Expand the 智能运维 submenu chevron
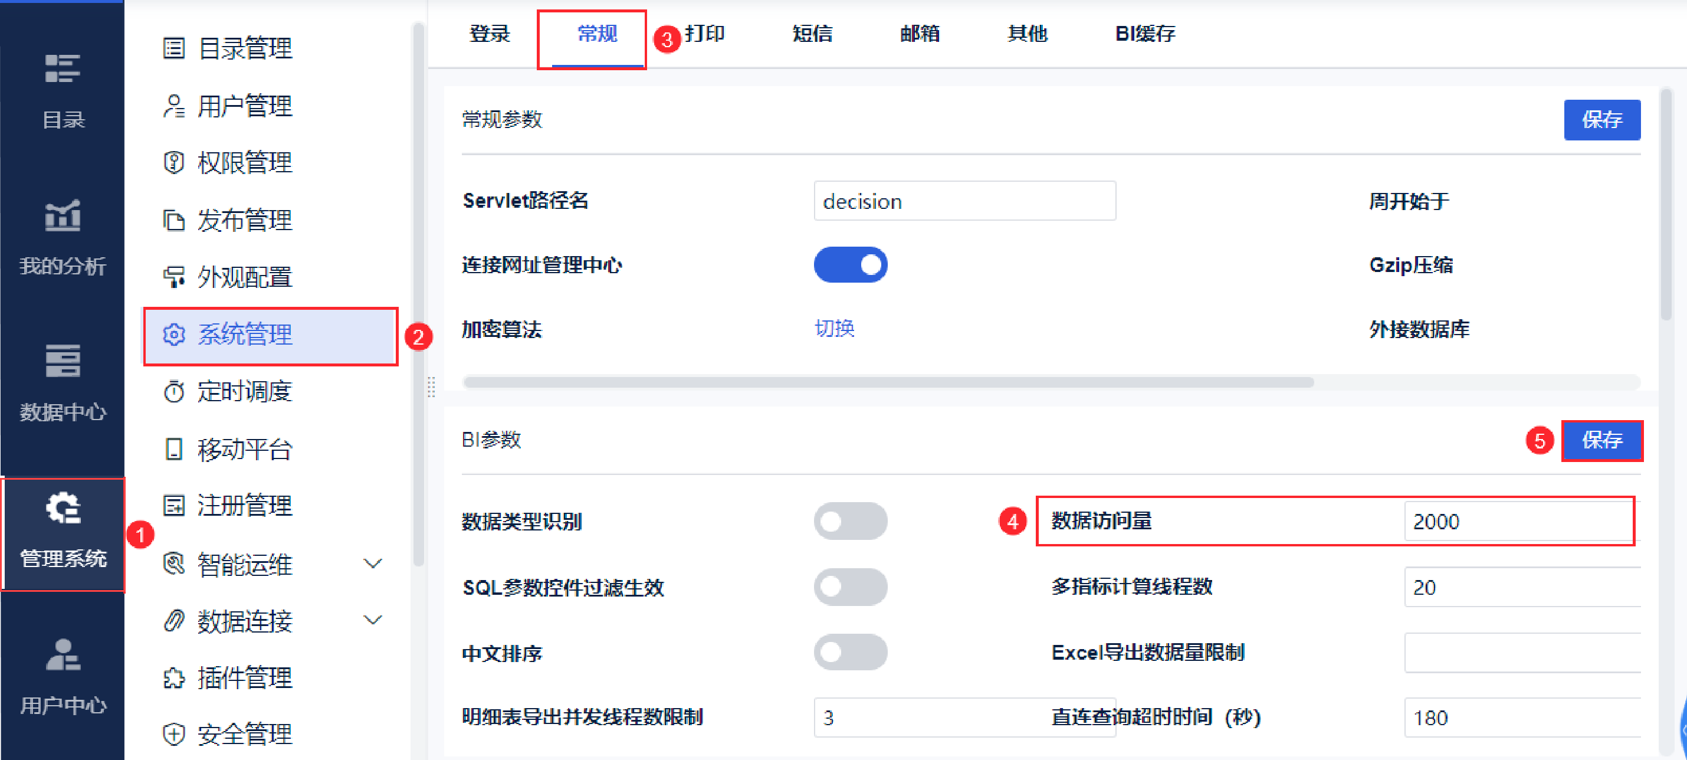The image size is (1687, 760). click(x=373, y=564)
